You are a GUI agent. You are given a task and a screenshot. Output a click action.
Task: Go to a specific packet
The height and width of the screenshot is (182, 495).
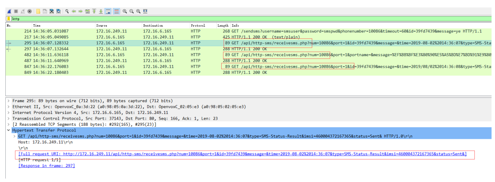click(x=87, y=11)
